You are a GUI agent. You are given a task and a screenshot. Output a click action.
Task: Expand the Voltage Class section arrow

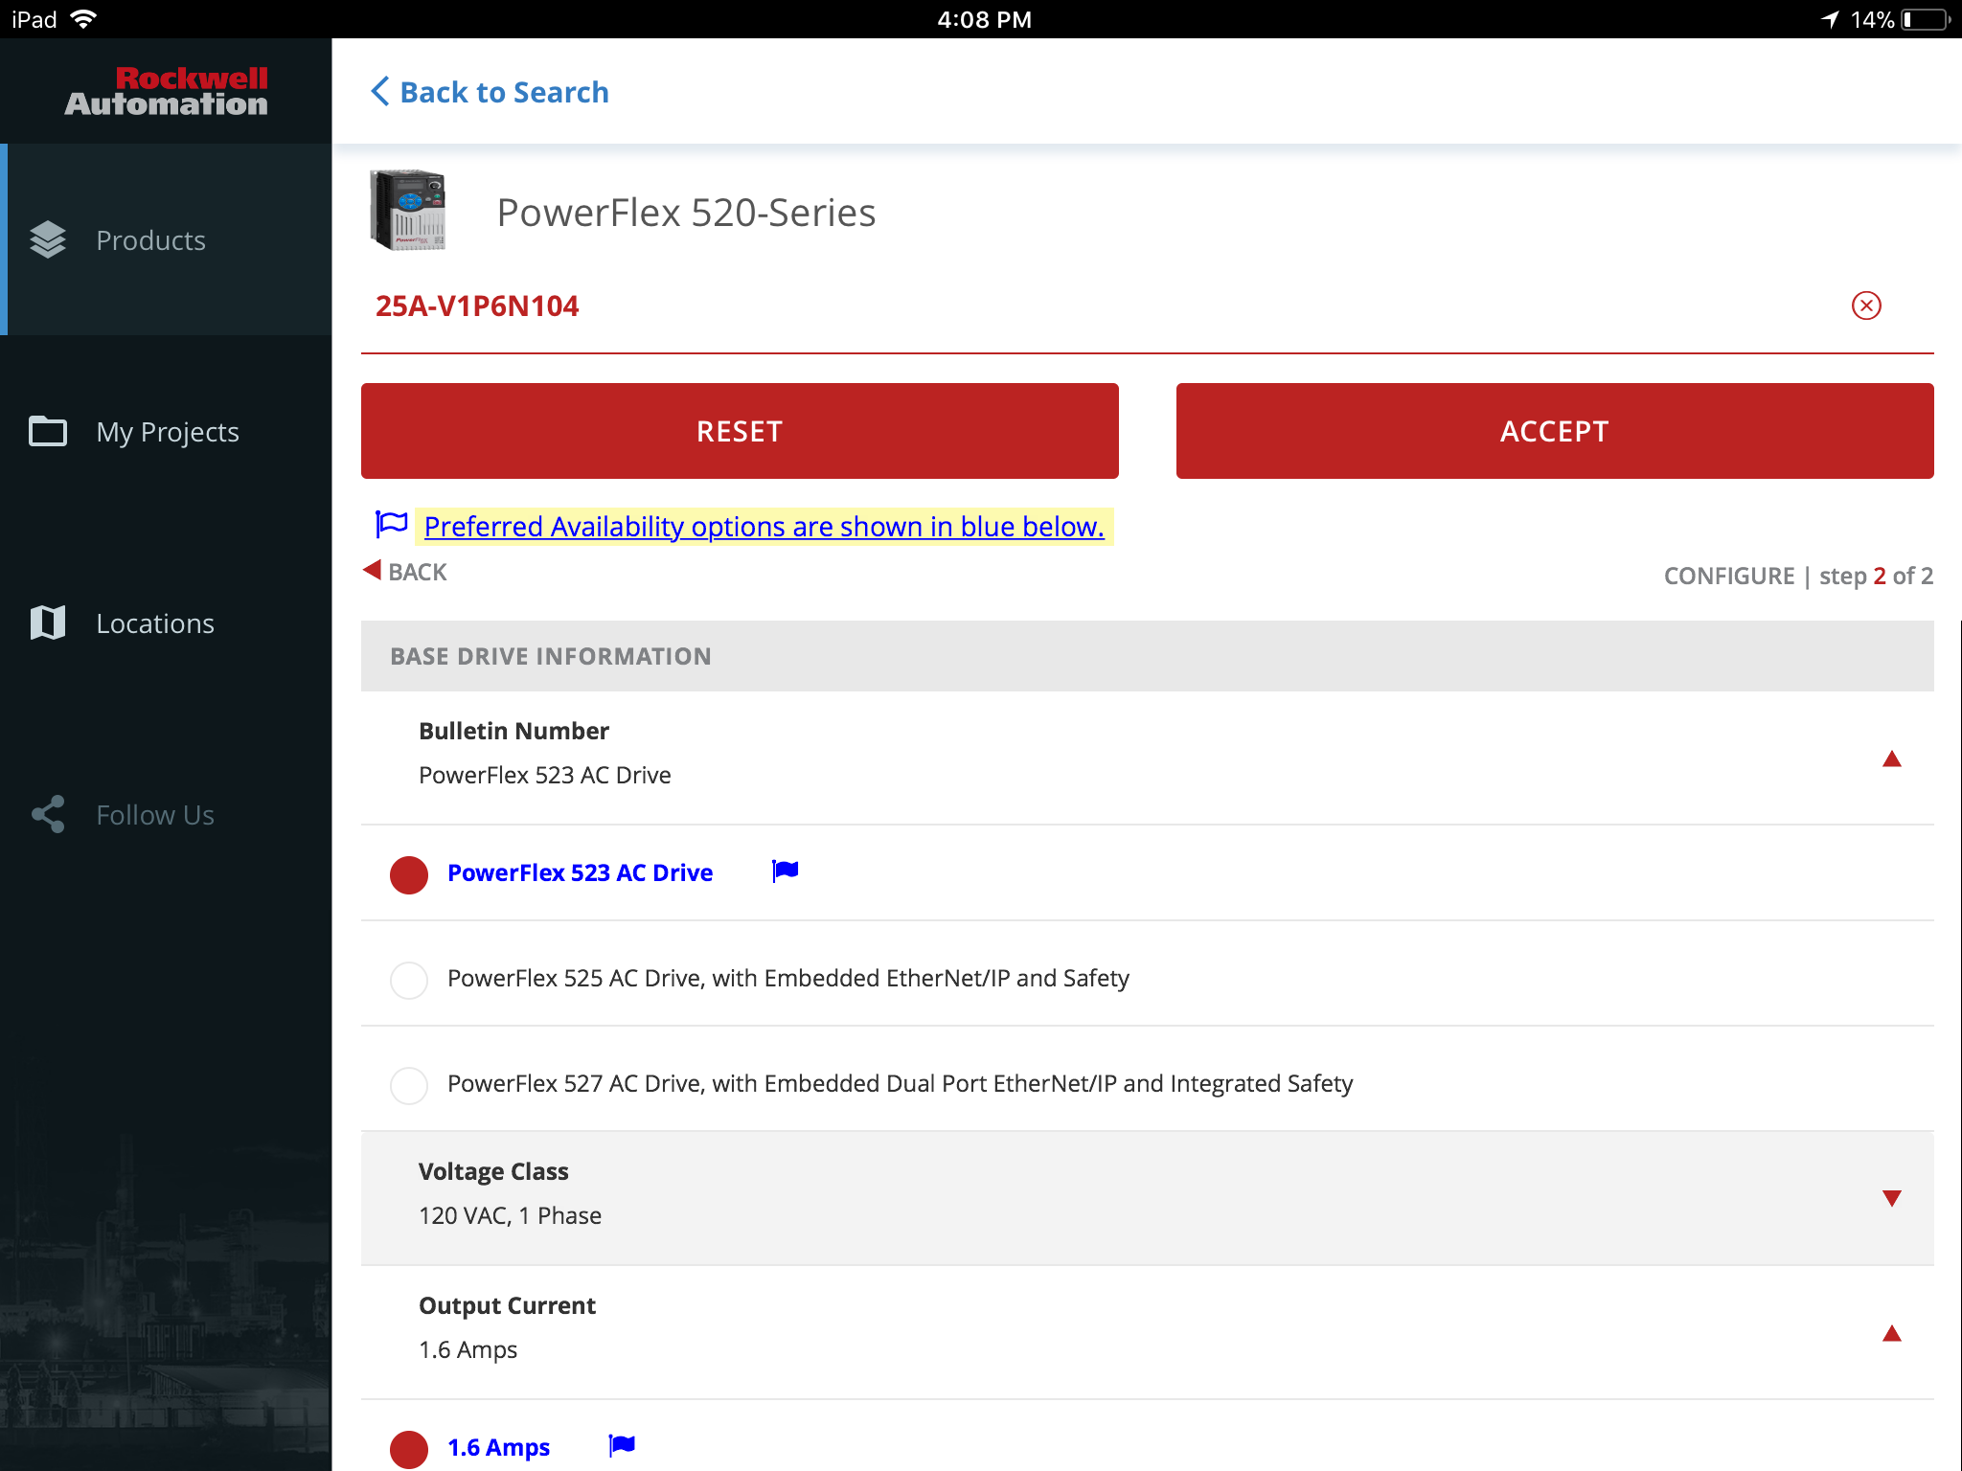(x=1891, y=1198)
